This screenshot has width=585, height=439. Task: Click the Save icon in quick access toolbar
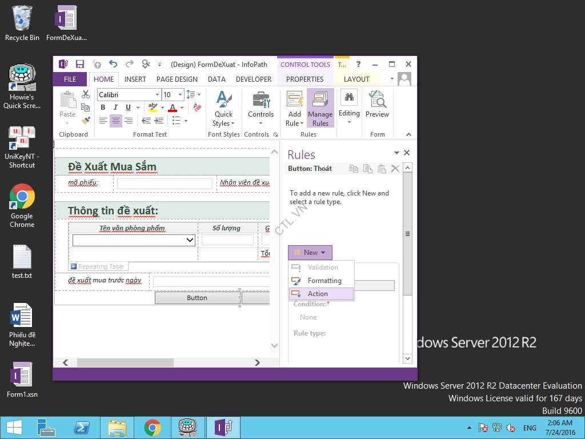(x=80, y=65)
